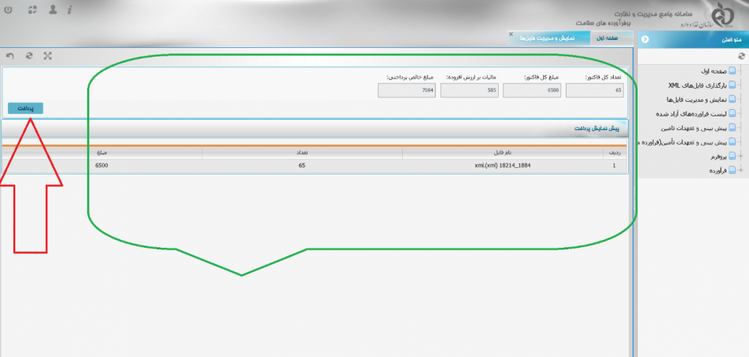Open the info 'i' icon in header
The width and height of the screenshot is (749, 357).
69,10
